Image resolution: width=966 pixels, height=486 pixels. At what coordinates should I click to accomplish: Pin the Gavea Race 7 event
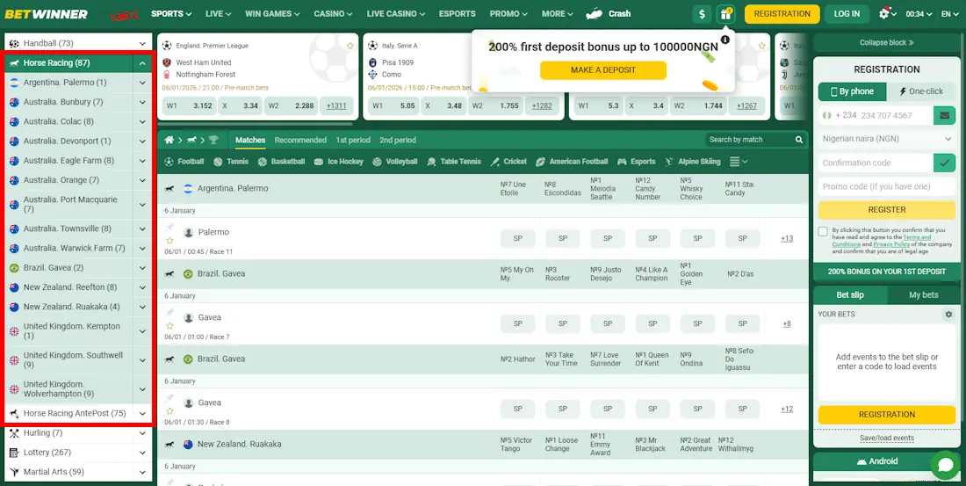(169, 312)
